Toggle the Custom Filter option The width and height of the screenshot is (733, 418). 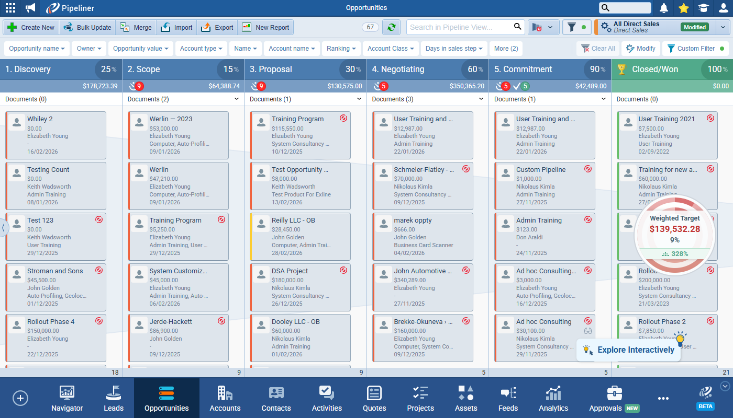696,49
